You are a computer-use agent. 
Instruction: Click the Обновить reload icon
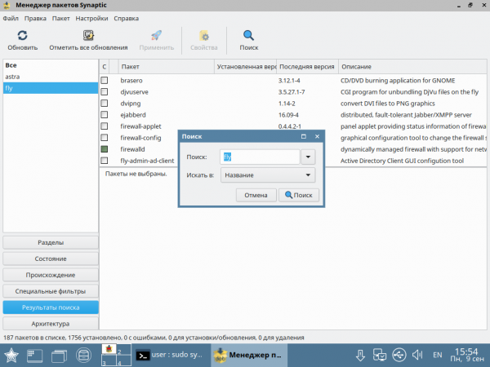22,36
